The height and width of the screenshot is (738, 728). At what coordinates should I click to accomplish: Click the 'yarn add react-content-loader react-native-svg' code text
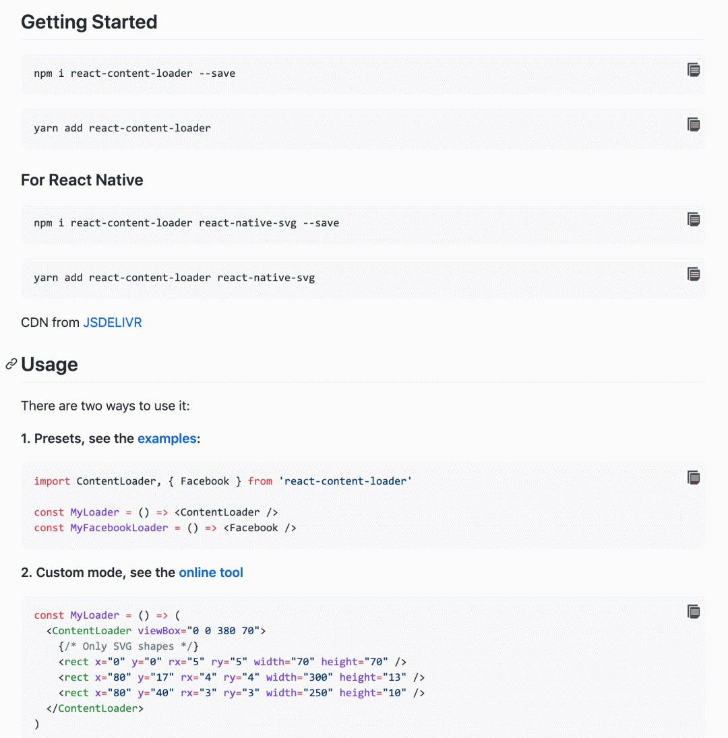pos(174,278)
